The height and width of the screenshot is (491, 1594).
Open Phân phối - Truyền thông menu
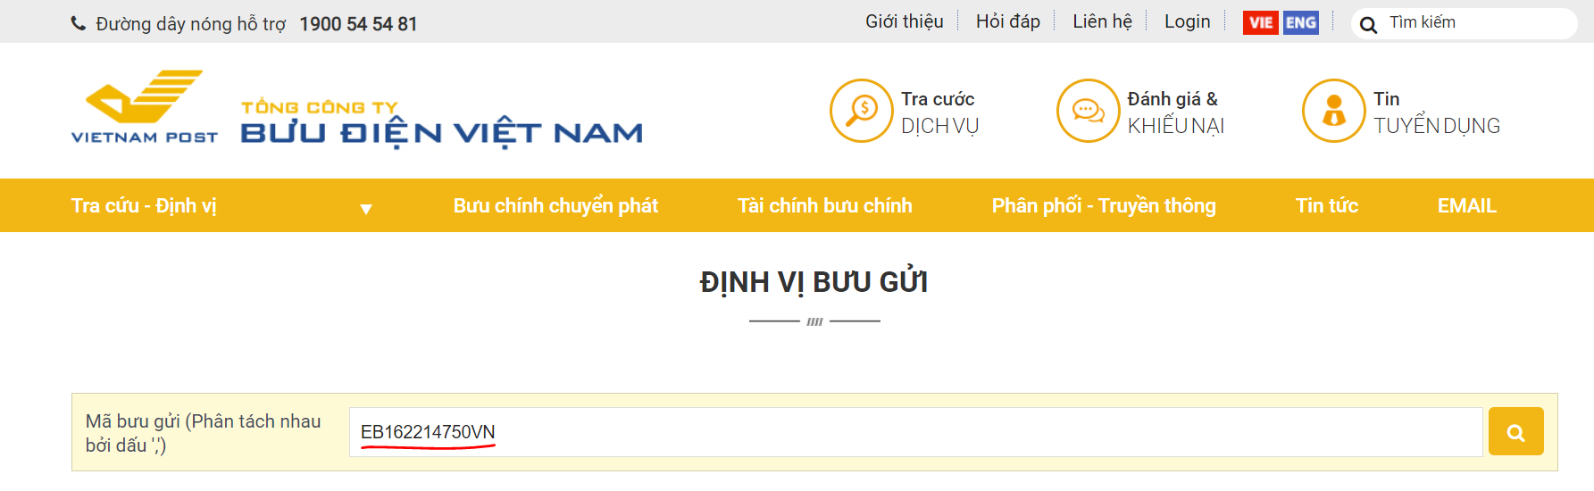pos(1104,205)
